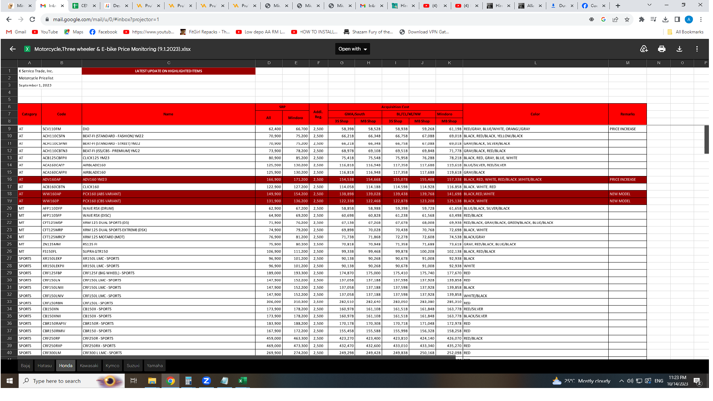The image size is (713, 401).
Task: Open the More actions three-dot menu
Action: (697, 49)
